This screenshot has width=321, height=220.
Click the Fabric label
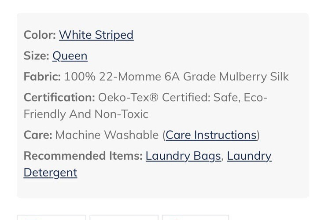pyautogui.click(x=42, y=77)
